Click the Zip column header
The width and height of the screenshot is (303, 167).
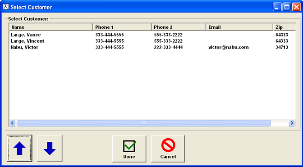pos(285,27)
